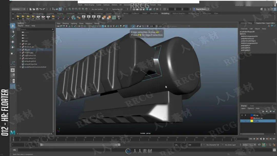The height and width of the screenshot is (156, 277).
Task: Click the ZEN shelf button
Action: 119,18
